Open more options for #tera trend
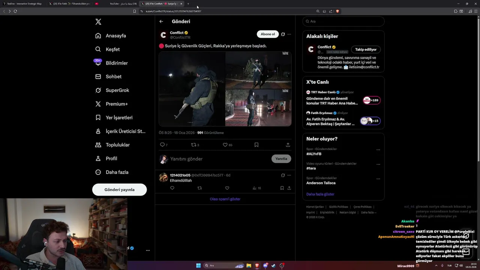The height and width of the screenshot is (270, 480). 378,164
